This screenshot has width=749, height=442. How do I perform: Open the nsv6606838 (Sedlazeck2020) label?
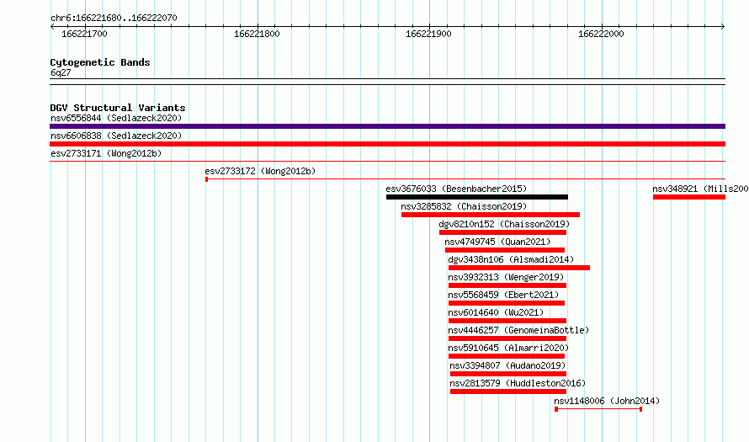coord(116,136)
